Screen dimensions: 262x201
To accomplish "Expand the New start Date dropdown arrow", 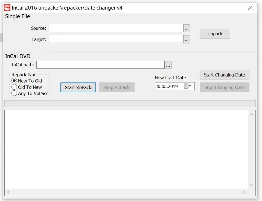I will click(190, 86).
